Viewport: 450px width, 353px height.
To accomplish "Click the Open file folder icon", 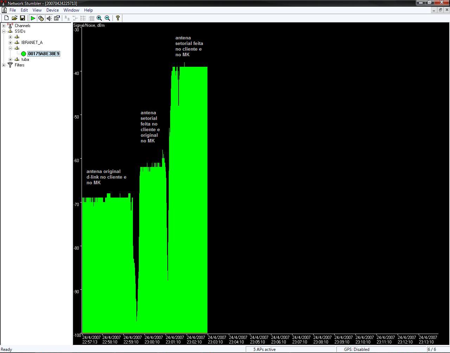I will (14, 18).
